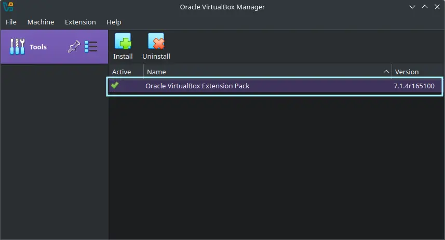Open the Help menu
This screenshot has height=240, width=445.
(114, 22)
